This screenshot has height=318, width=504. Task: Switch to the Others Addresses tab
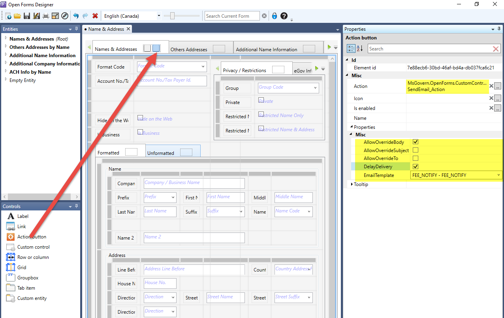(189, 49)
